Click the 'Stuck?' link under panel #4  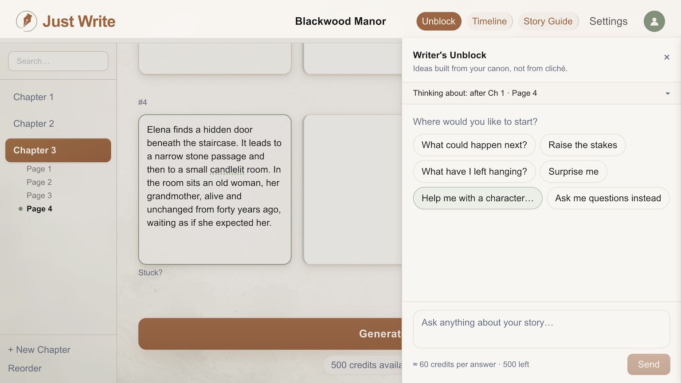coord(150,273)
